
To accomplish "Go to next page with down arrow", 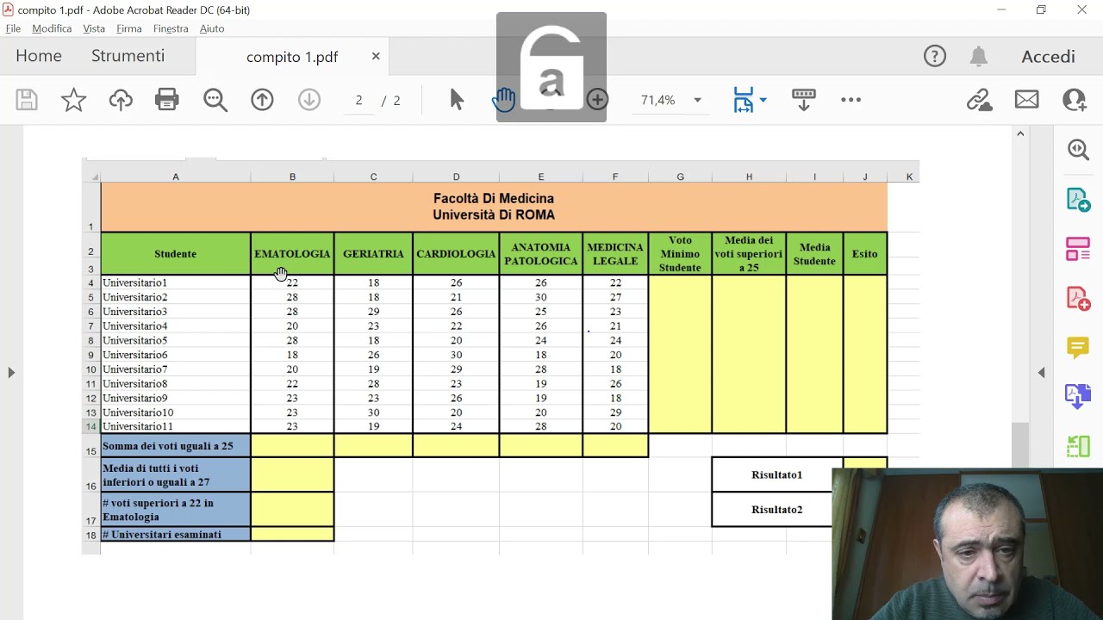I will click(x=309, y=100).
